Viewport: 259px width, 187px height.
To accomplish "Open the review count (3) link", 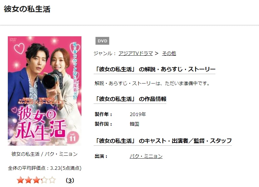I will point(70,180).
